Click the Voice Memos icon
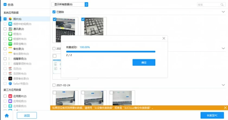 click(x=10, y=79)
